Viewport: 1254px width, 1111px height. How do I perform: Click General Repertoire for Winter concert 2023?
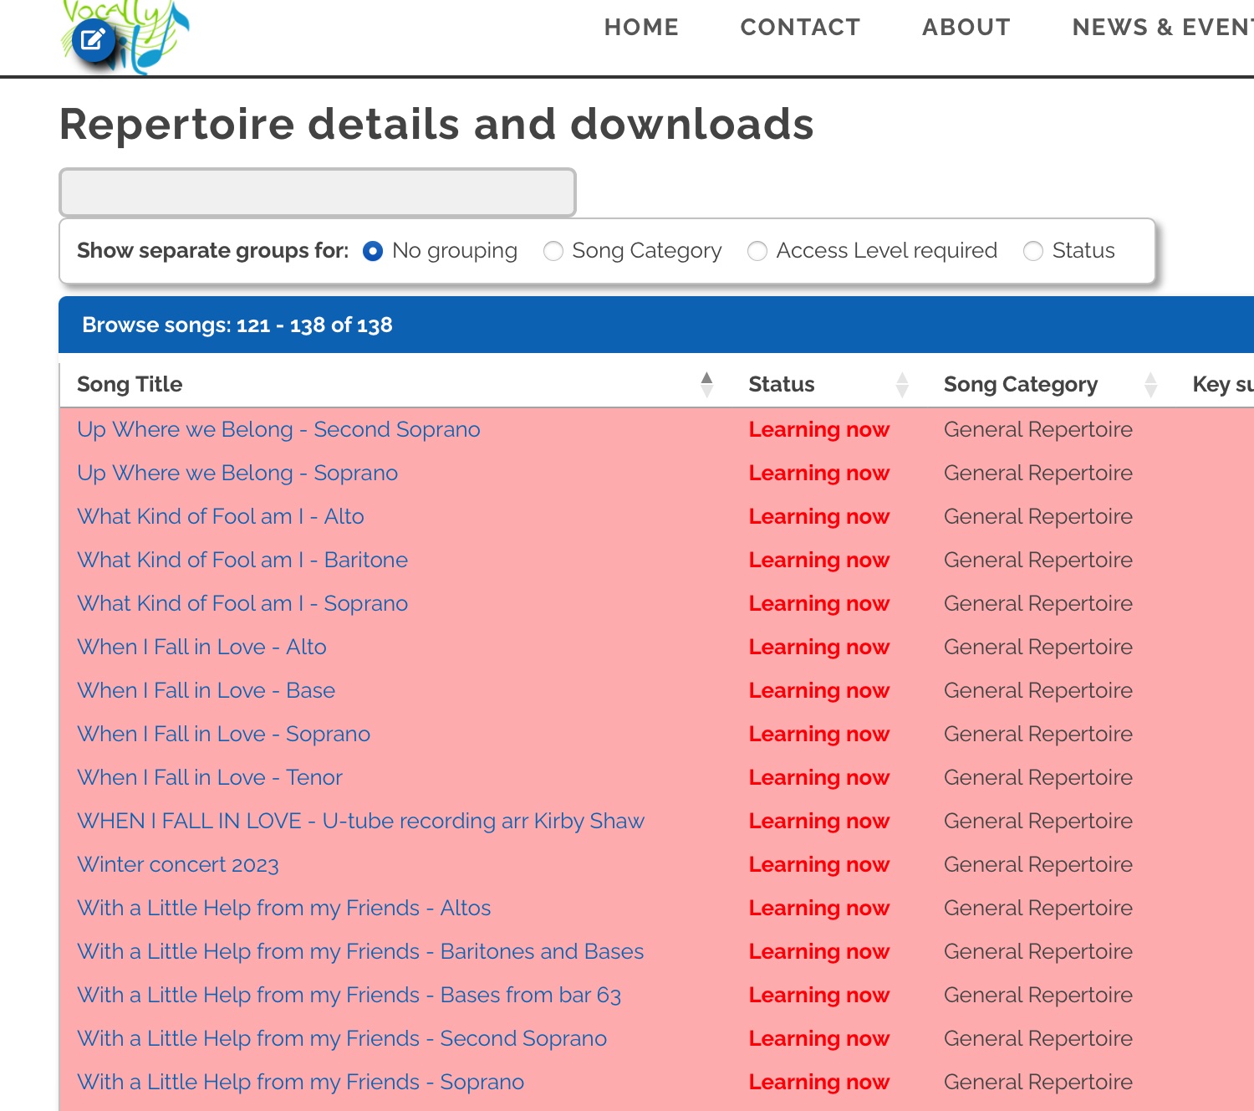(x=1038, y=864)
